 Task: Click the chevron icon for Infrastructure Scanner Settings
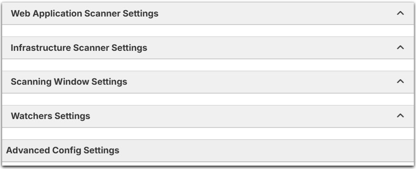click(400, 47)
